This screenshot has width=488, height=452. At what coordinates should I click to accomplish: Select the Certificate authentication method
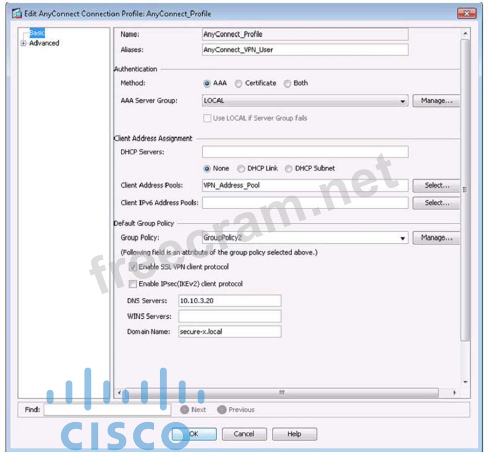(239, 83)
